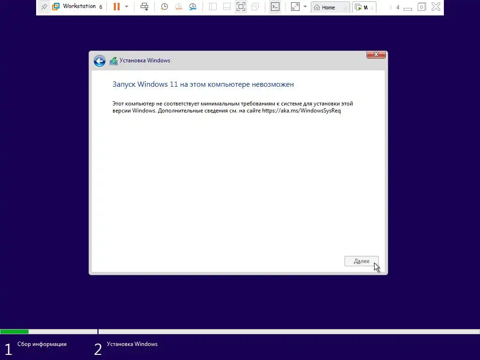The width and height of the screenshot is (480, 360).
Task: Pause the virtual machine
Action: click(x=117, y=7)
